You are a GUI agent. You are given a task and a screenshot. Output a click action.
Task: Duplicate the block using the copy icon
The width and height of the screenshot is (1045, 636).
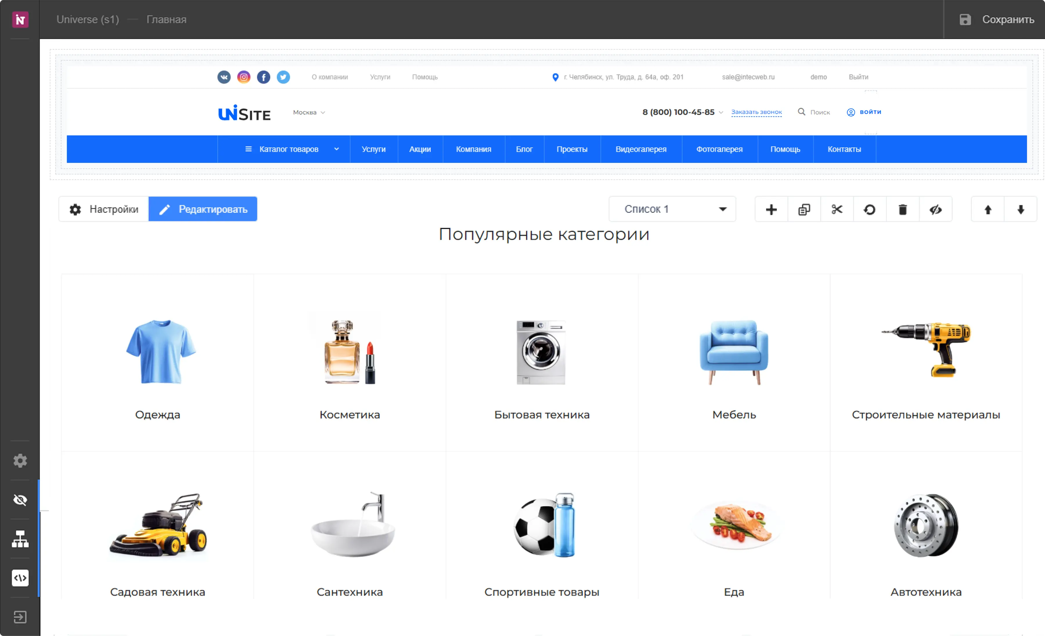click(x=804, y=209)
